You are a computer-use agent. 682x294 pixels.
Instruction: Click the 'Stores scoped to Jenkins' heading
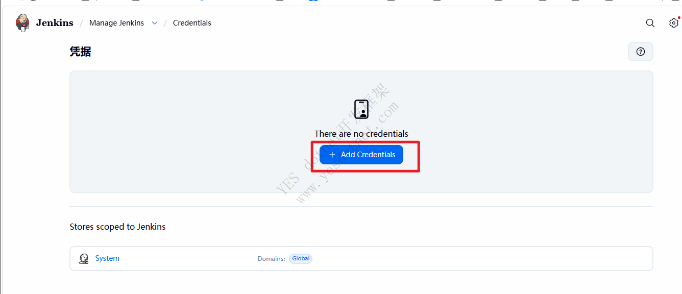117,227
